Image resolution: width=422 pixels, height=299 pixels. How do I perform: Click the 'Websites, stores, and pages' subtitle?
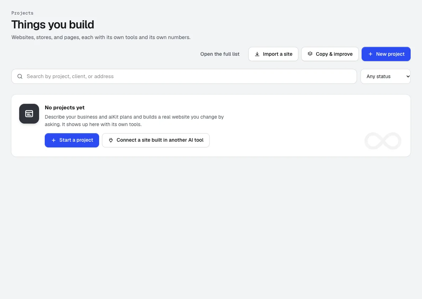[x=101, y=37]
